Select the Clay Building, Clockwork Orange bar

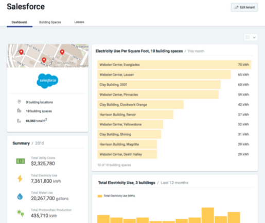[140, 105]
